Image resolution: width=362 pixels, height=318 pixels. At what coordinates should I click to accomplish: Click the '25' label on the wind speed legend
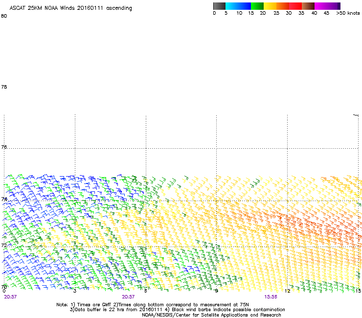point(276,13)
